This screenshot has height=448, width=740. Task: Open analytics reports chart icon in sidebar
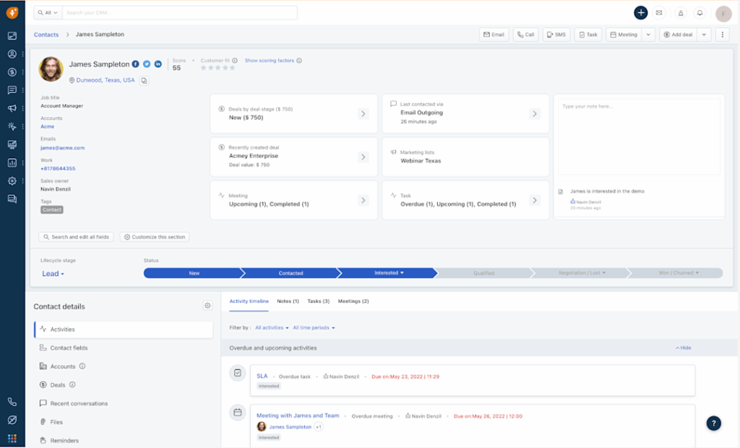tap(12, 163)
